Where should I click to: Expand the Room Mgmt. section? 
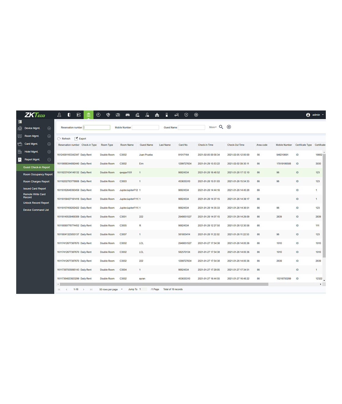tap(49, 136)
